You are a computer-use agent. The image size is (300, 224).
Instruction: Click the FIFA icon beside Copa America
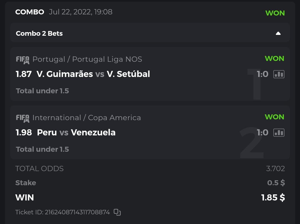pos(22,118)
